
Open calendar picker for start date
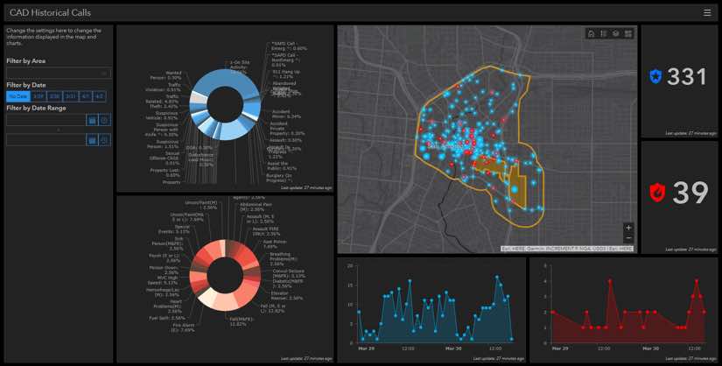[x=92, y=120]
